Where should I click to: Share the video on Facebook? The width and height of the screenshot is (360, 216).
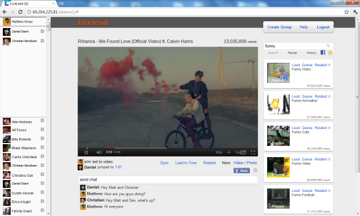241,171
